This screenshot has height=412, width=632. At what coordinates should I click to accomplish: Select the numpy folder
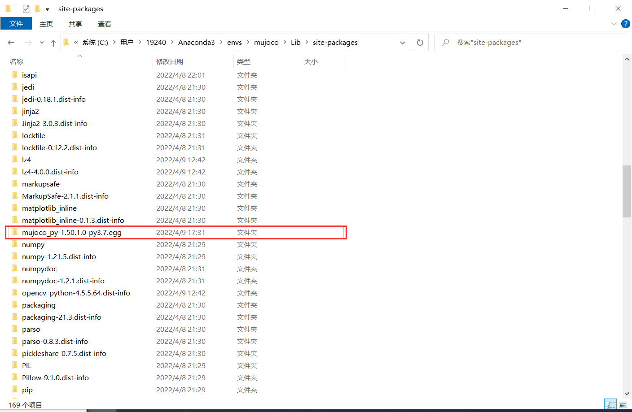(x=33, y=244)
